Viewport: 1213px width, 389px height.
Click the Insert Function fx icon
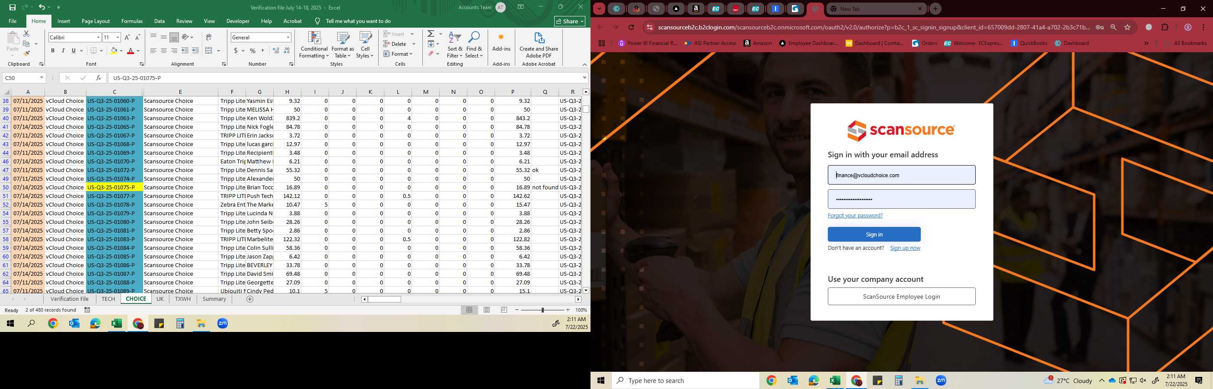click(x=99, y=78)
